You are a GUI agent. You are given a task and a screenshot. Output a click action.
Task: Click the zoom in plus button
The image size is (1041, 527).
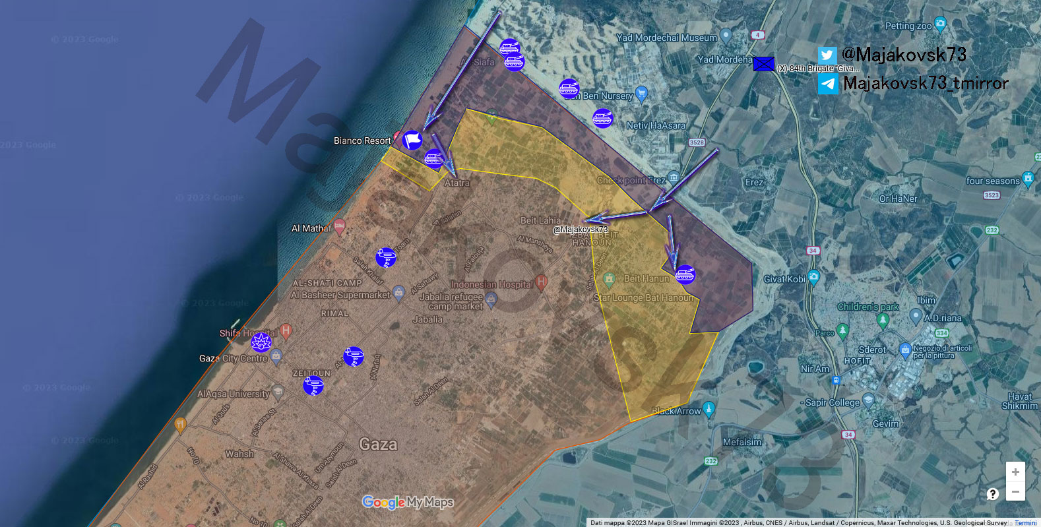pos(1015,472)
